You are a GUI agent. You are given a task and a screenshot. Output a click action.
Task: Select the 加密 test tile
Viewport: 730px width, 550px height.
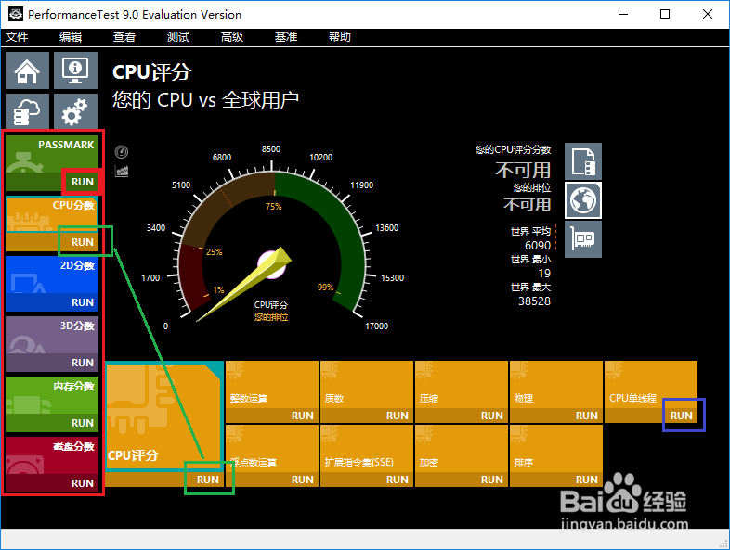pos(462,449)
